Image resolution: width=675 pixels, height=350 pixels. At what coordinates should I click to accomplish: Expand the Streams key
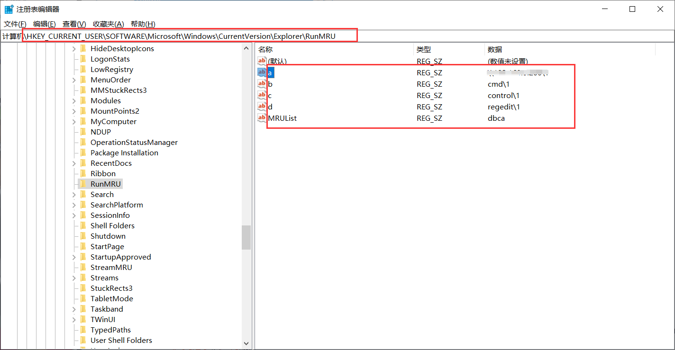click(x=74, y=278)
